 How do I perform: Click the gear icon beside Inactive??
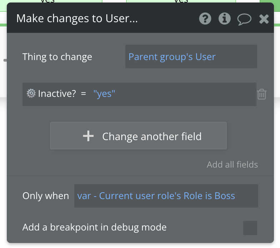coord(31,94)
